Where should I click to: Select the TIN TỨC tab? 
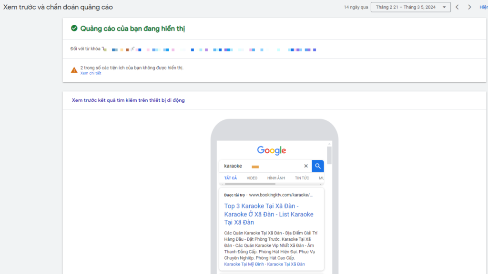(x=302, y=178)
